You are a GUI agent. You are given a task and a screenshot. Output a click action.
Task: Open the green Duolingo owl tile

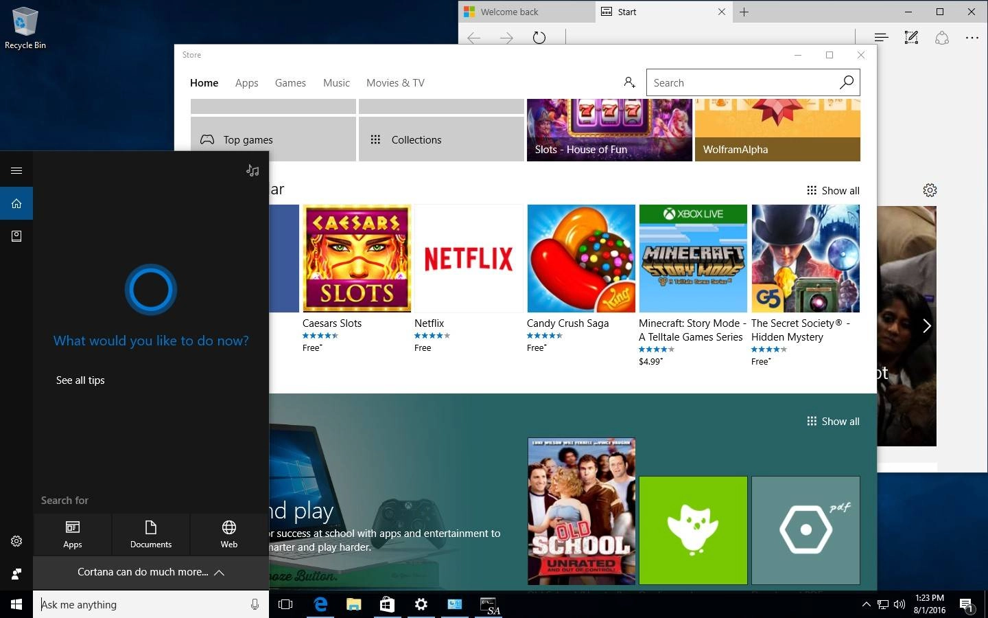(x=693, y=530)
